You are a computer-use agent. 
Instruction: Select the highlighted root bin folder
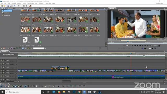click(7, 11)
